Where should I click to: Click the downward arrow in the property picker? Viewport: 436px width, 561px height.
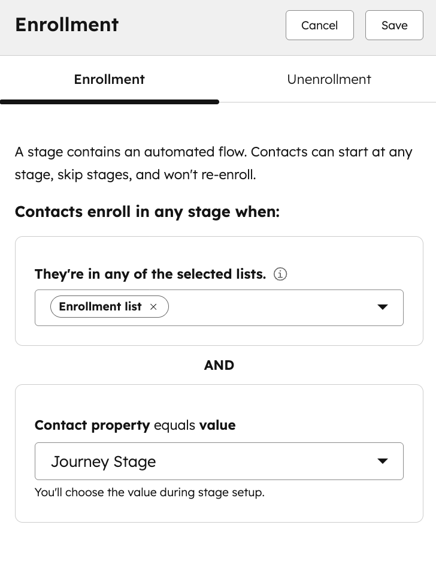click(x=382, y=461)
